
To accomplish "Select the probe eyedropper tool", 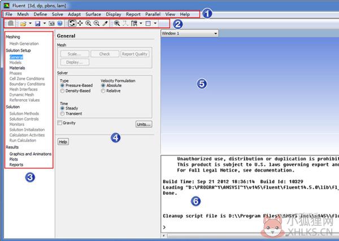I will (x=105, y=23).
